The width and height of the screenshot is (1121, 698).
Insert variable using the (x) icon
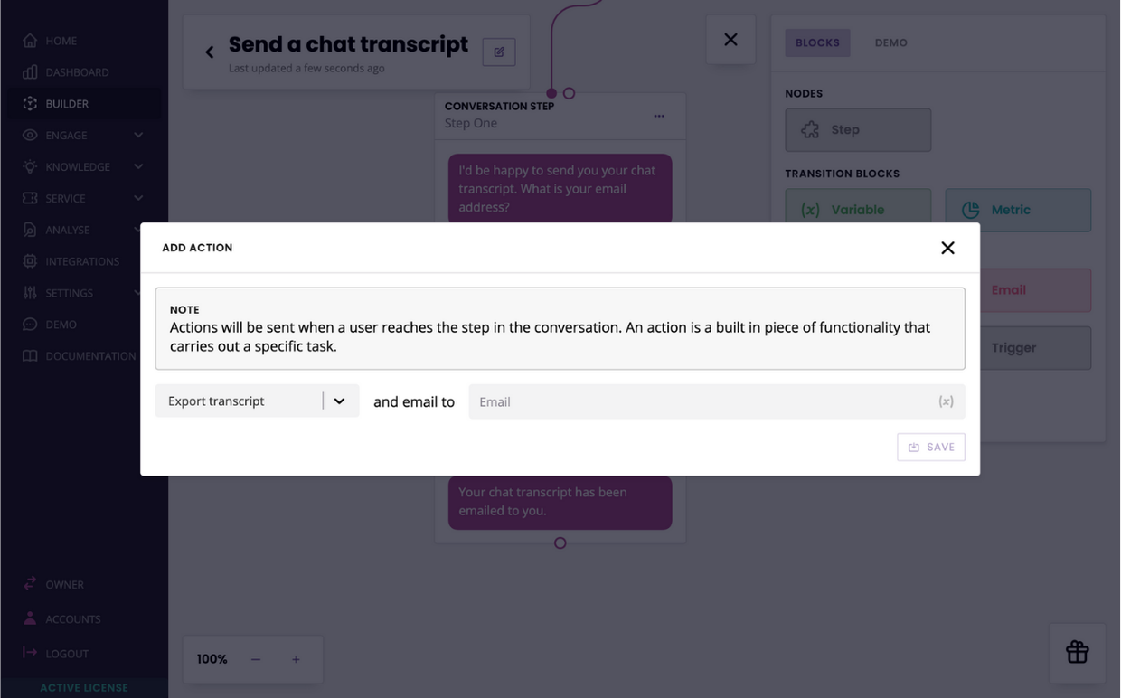[x=946, y=401]
